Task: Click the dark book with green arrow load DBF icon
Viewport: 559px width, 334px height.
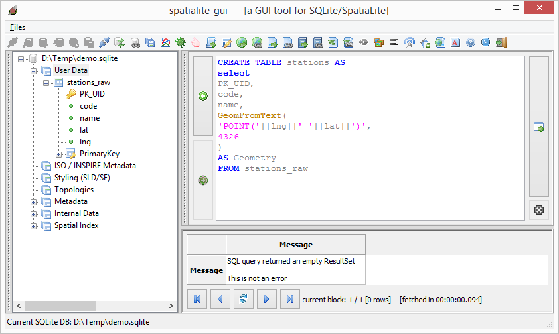Action: [303, 42]
